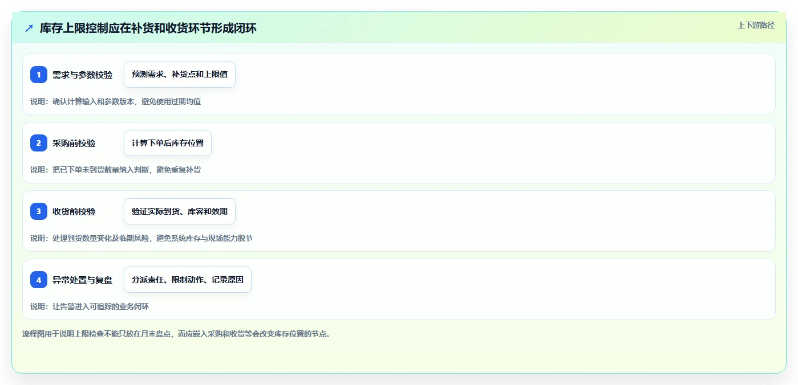
Task: Select step number badge 2
Action: [x=39, y=143]
